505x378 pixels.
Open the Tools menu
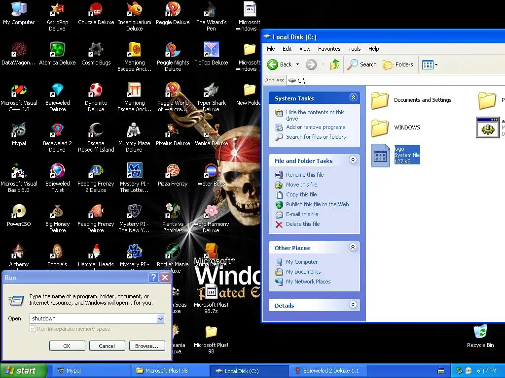click(354, 49)
